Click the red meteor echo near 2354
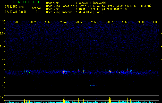 pos(64,71)
